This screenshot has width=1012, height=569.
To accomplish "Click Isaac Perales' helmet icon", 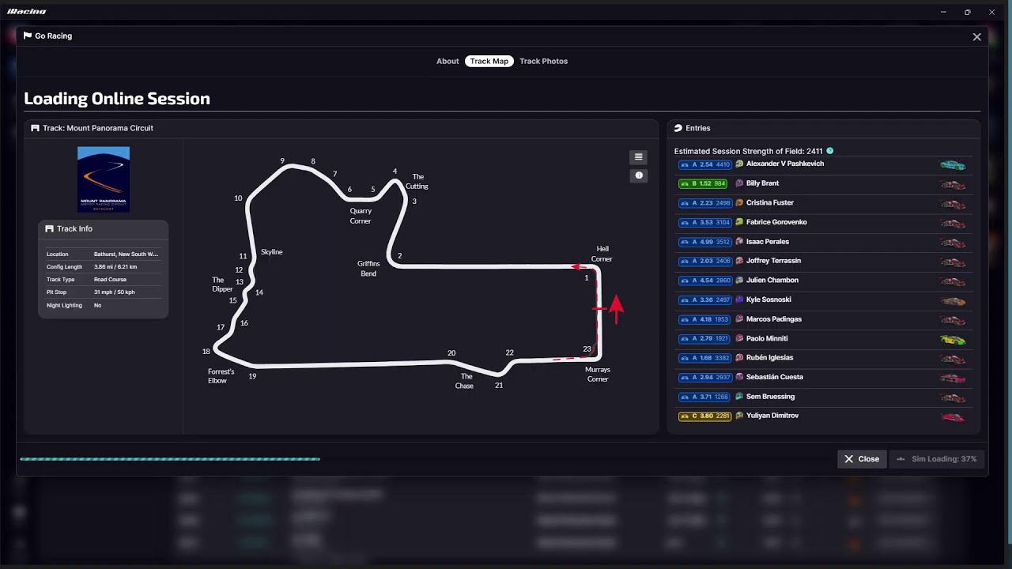I will click(739, 242).
